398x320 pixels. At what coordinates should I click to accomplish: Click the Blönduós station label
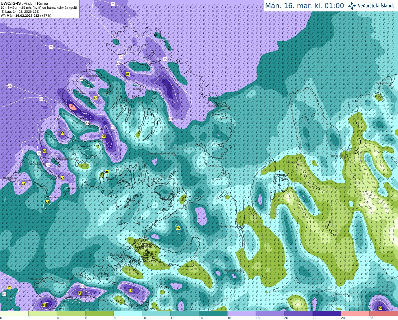point(292,162)
